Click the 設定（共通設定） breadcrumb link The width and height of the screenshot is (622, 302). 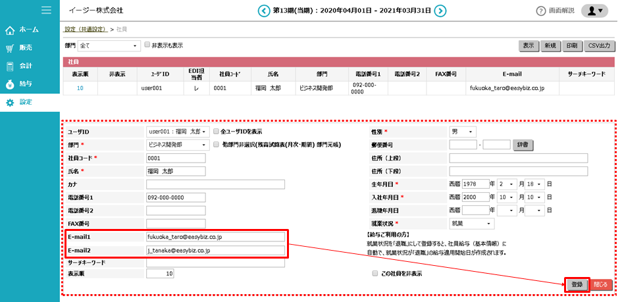point(86,30)
